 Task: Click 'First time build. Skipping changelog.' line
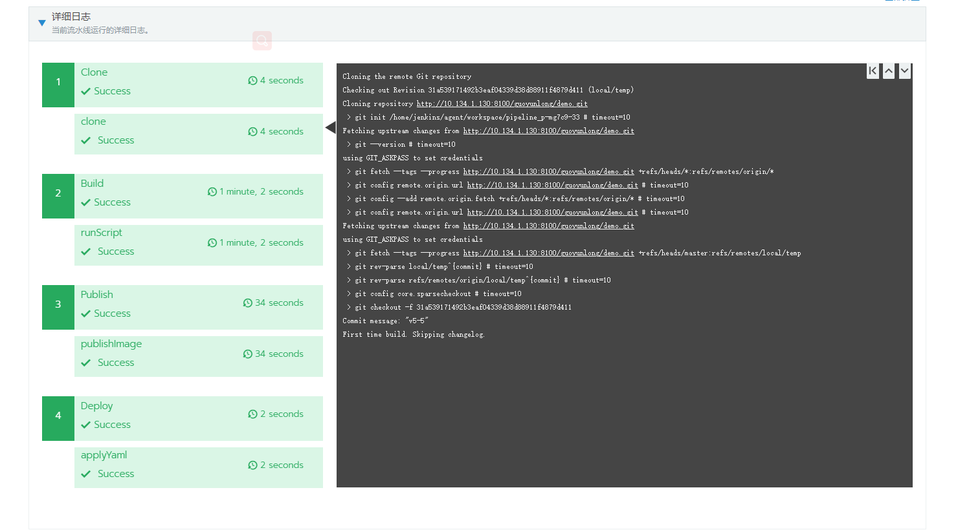(x=414, y=335)
